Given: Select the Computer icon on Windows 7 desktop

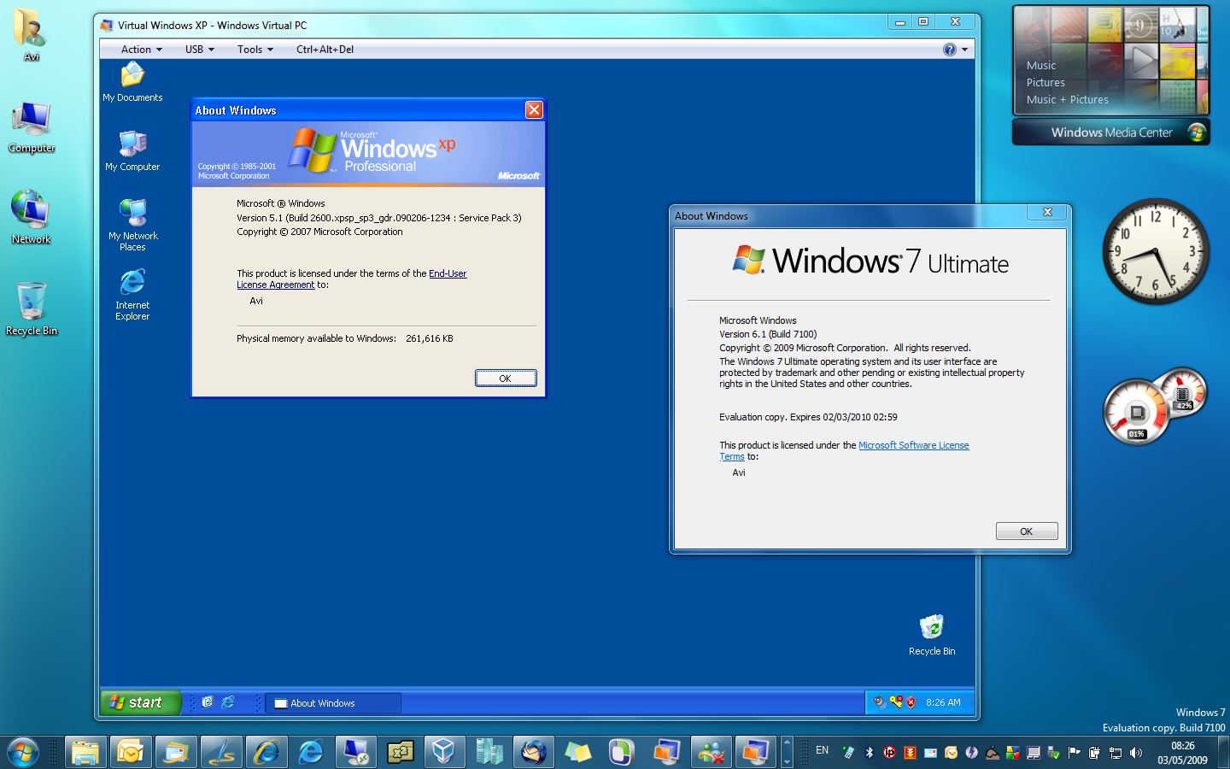Looking at the screenshot, I should point(32,127).
